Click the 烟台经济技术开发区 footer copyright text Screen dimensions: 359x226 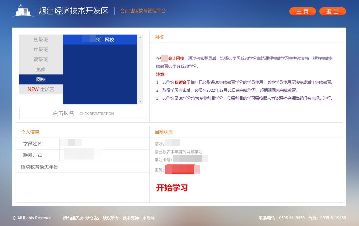(81, 218)
